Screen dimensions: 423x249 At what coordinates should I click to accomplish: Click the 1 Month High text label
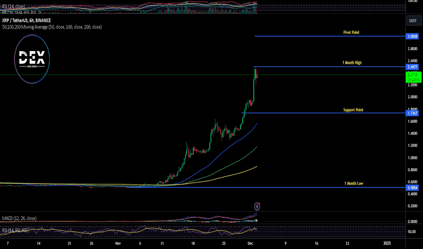352,63
